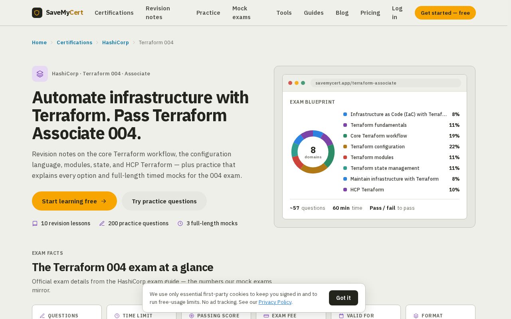Click The Terraform 004 exam at a glance heading

click(123, 267)
